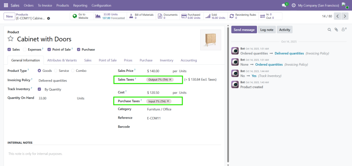Open the In/Out transfers stat button
Viewport: 352px width, 166px height.
click(x=270, y=16)
